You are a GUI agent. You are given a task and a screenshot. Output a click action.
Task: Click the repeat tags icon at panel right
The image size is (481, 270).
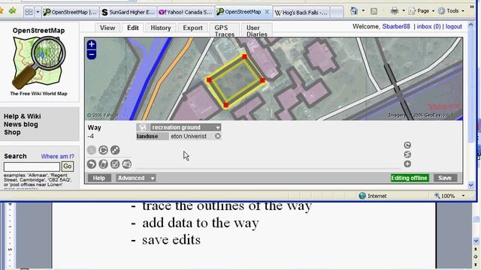point(407,145)
